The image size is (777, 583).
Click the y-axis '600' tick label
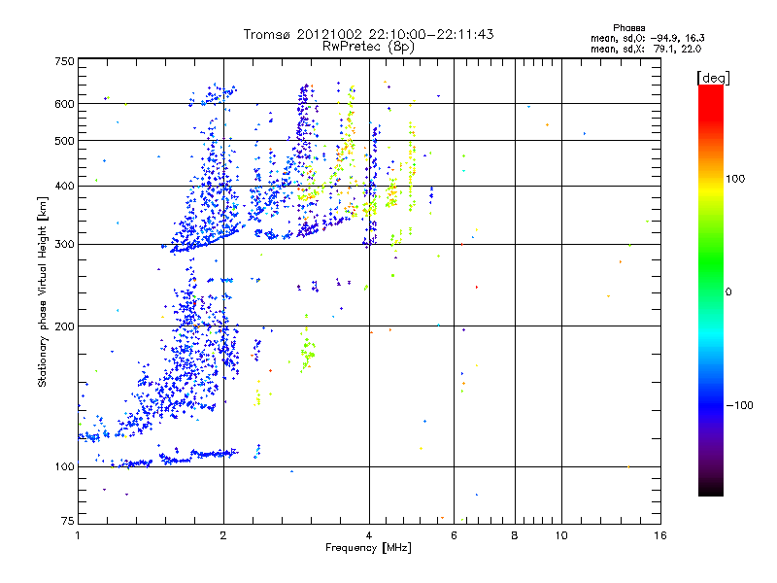pyautogui.click(x=64, y=104)
